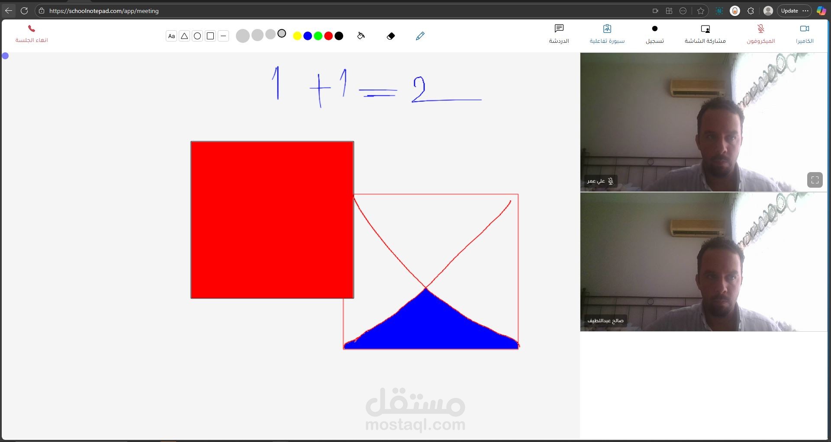Click the camera-in-use indicator in address bar
The height and width of the screenshot is (442, 831).
point(655,11)
